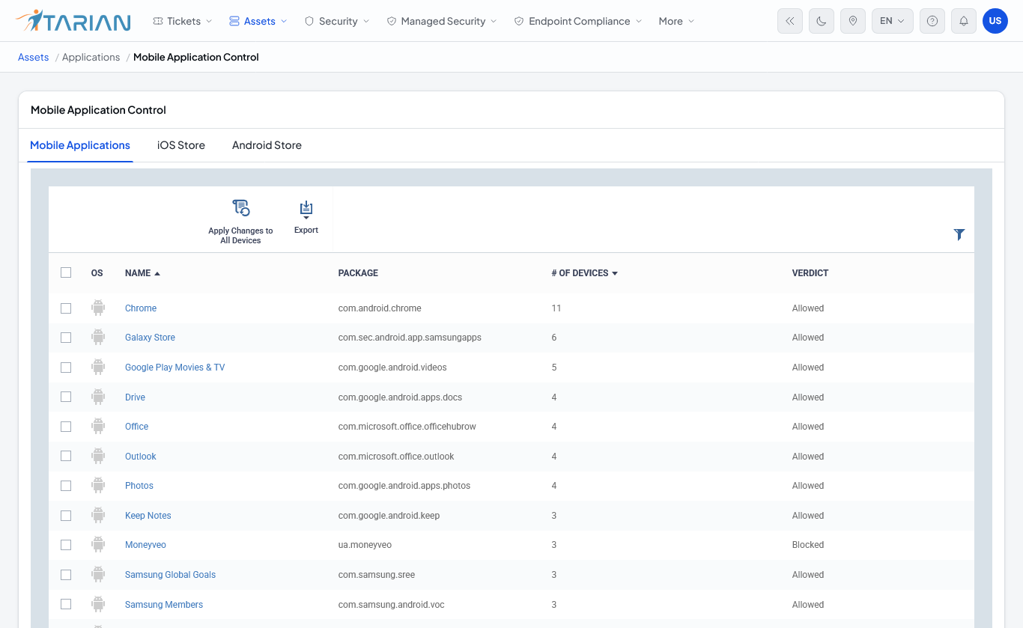Open the help question mark icon

[932, 21]
